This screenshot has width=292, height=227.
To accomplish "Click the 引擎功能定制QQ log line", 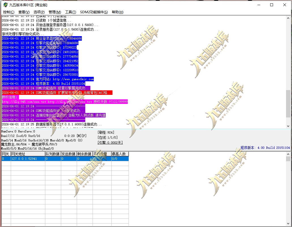I will click(40, 43).
